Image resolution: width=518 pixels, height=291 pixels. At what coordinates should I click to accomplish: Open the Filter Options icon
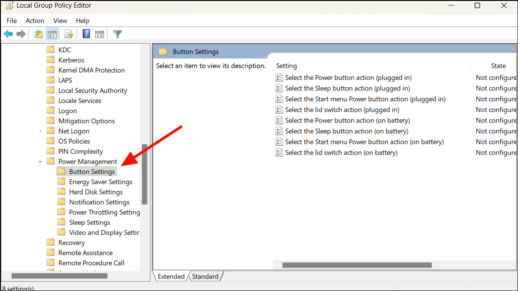(117, 34)
